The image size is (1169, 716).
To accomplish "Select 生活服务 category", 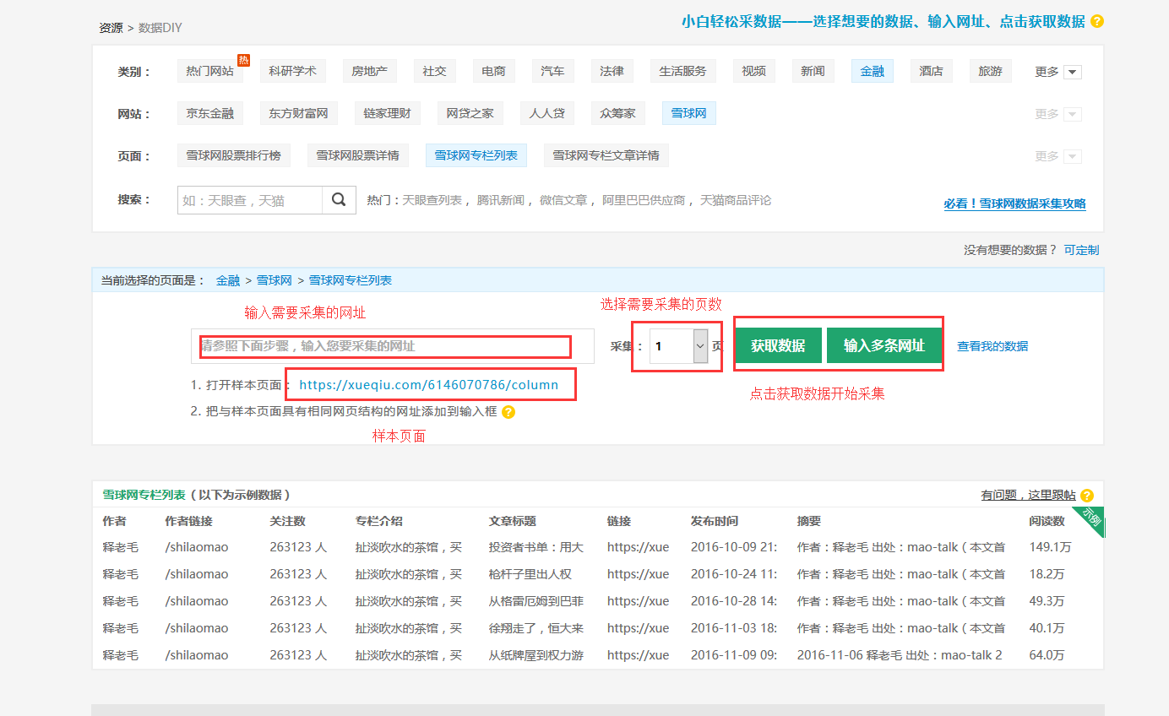I will (683, 71).
